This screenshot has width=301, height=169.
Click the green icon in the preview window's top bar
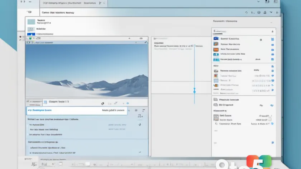[x=30, y=38]
